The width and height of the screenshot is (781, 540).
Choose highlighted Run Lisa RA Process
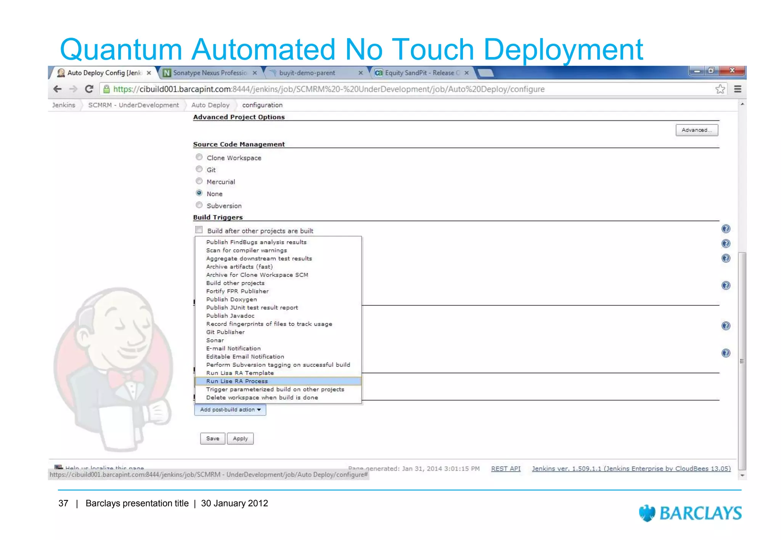278,381
